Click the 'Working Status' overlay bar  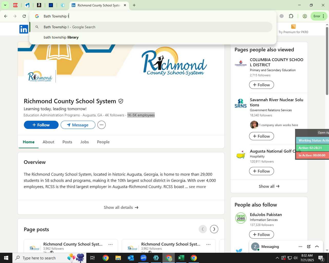(x=313, y=140)
